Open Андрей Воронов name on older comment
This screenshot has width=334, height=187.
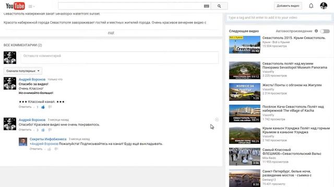(x=32, y=120)
